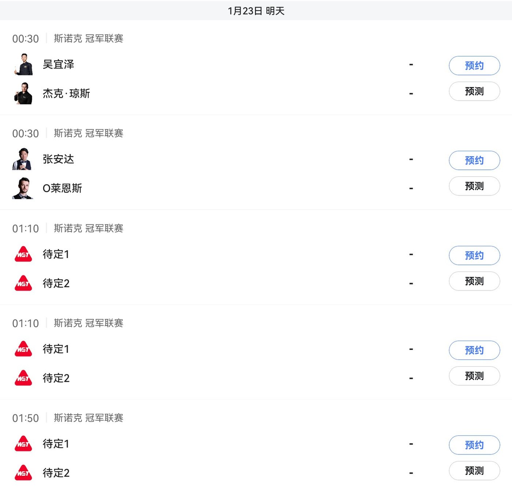512x494 pixels.
Task: Click WST logo beside 01:50 待定2
Action: pos(23,473)
